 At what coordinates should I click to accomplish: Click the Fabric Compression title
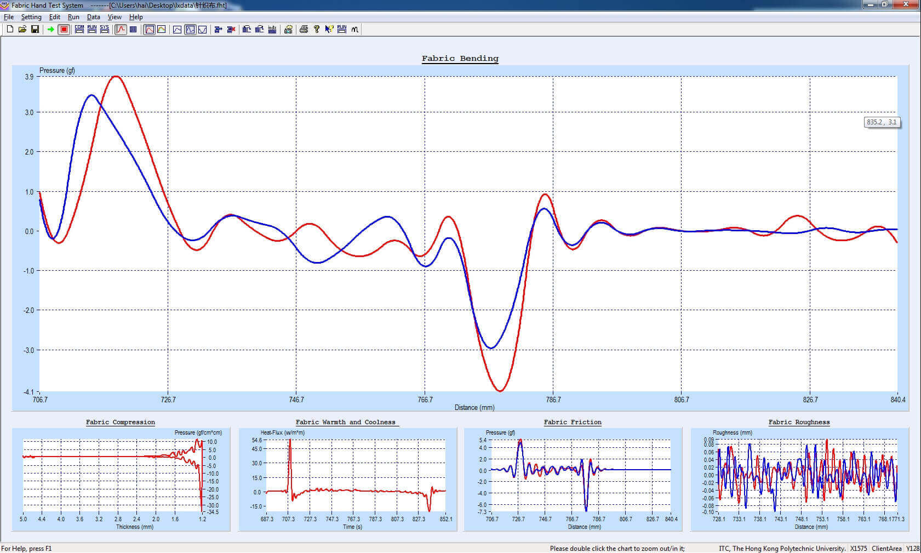point(121,422)
